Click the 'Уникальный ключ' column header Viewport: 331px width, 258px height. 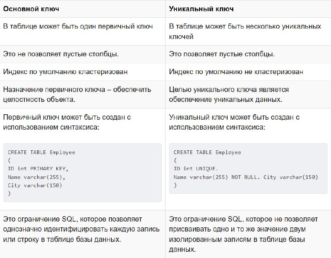[x=201, y=9]
